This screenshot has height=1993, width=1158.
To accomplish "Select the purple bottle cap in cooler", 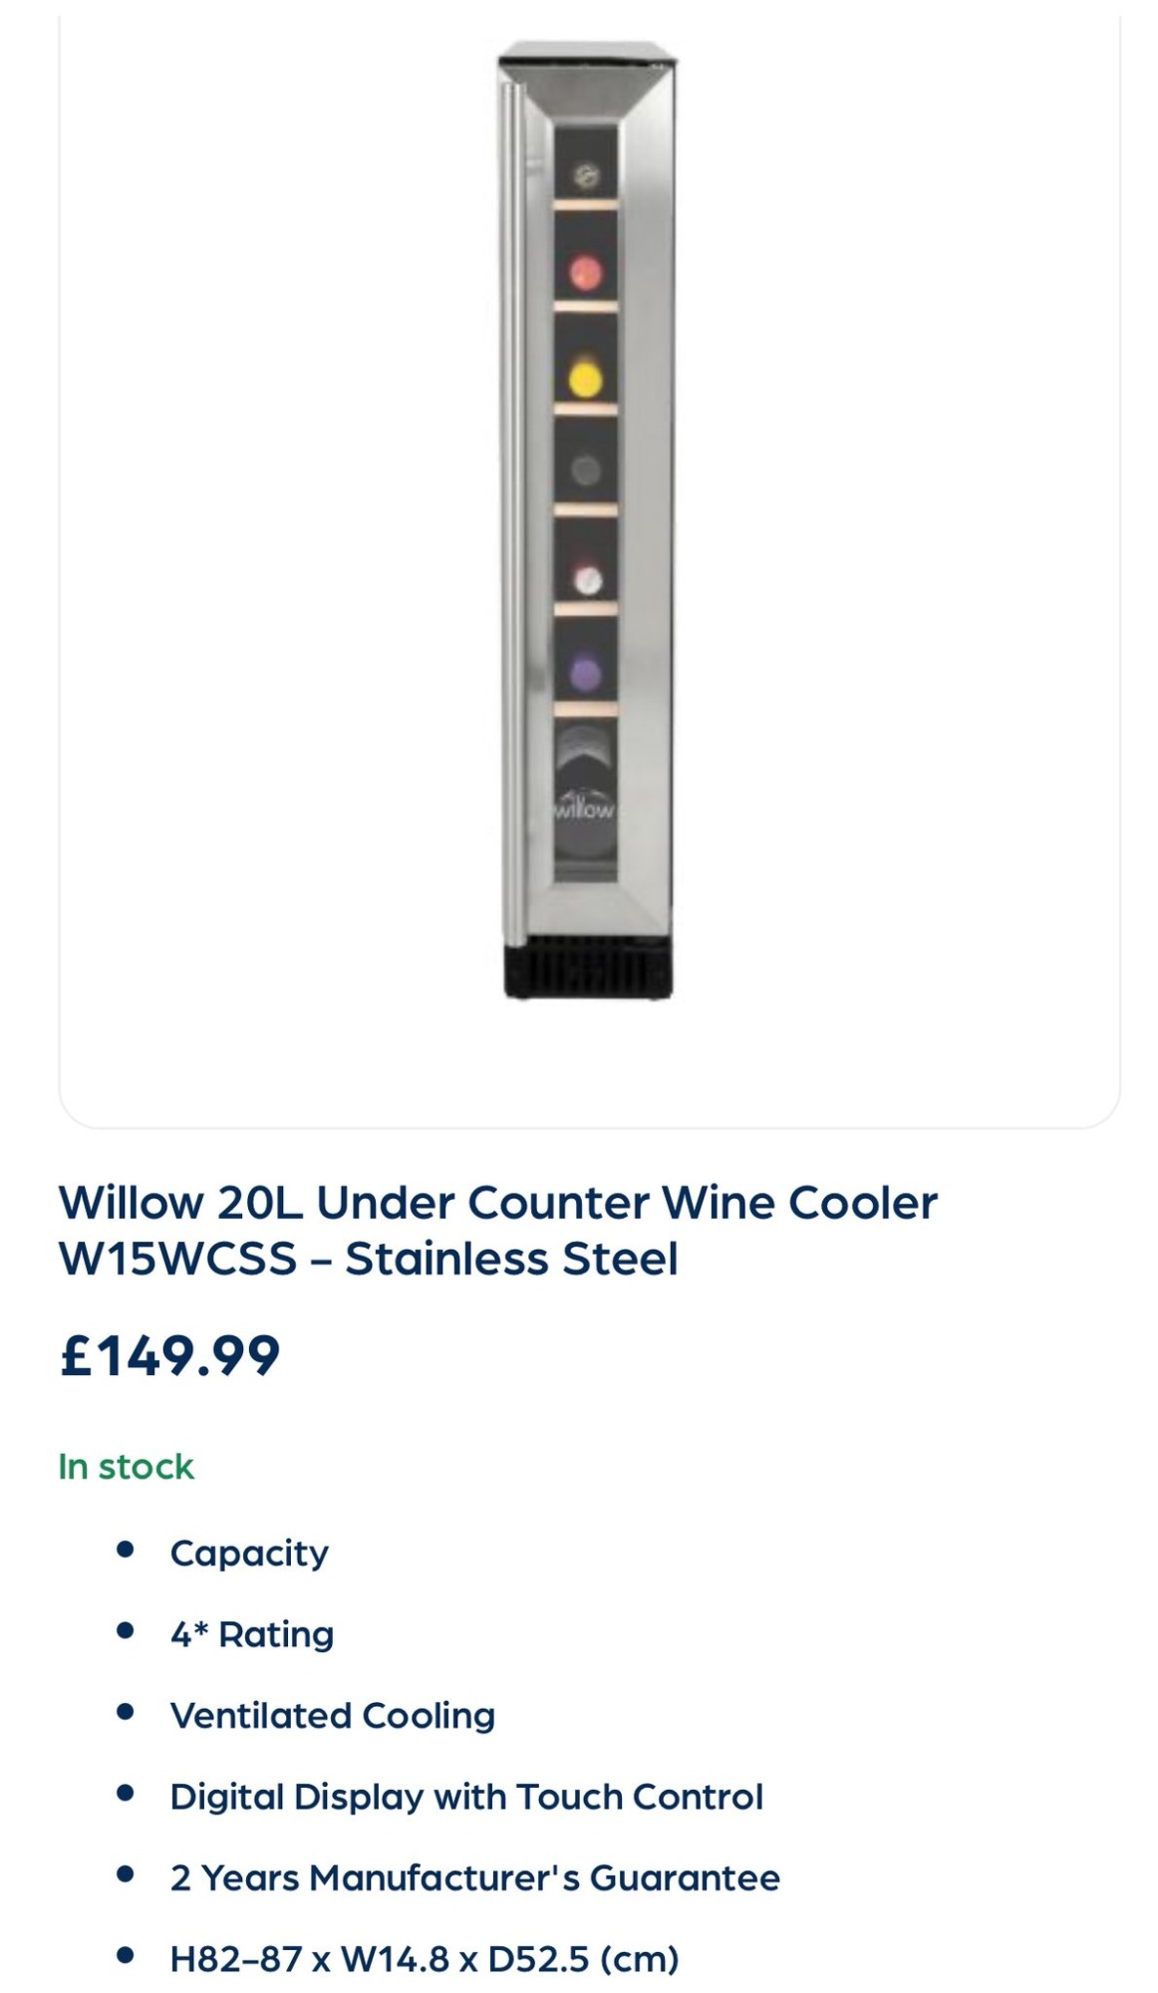I will tap(586, 673).
